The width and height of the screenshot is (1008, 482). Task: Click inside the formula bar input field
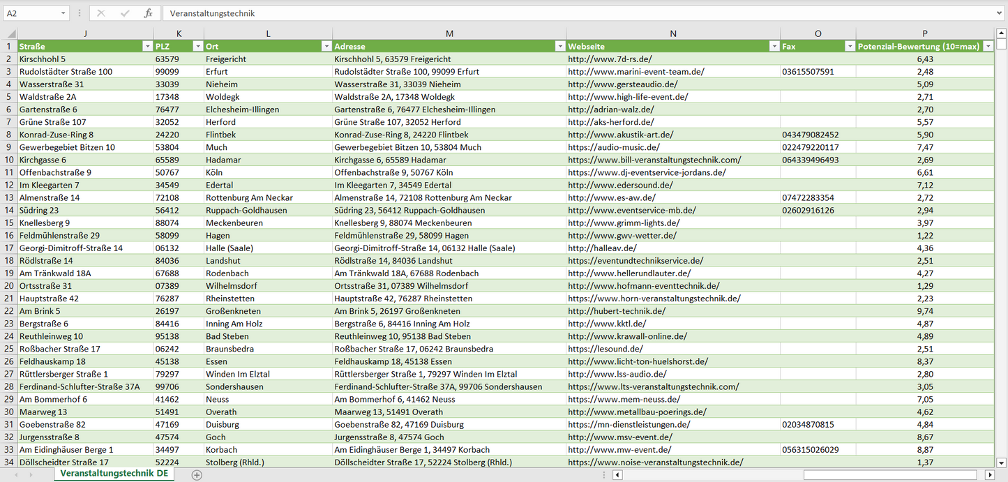[x=558, y=13]
